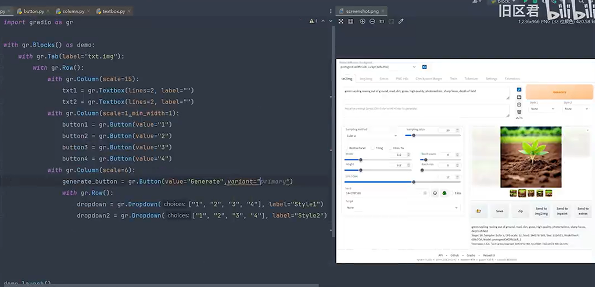
Task: Click the first gallery thumbnail under the image
Action: (513, 193)
